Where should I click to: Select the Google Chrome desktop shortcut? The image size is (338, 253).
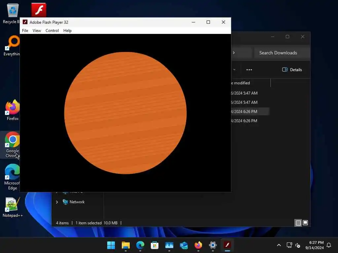coord(12,145)
